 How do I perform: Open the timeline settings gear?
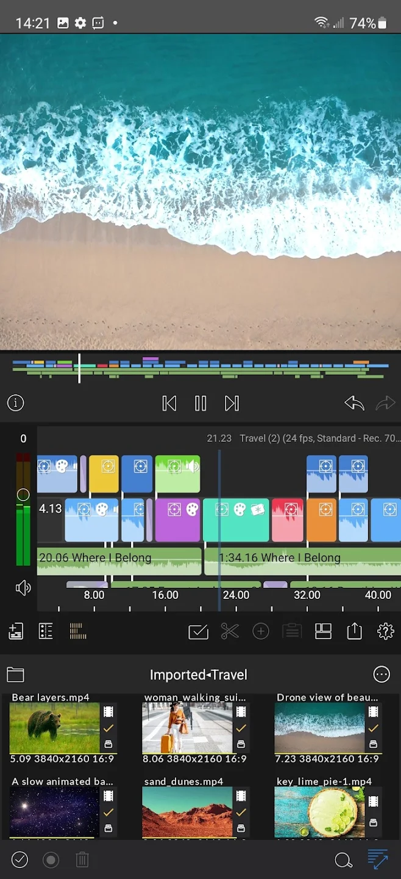pos(385,631)
